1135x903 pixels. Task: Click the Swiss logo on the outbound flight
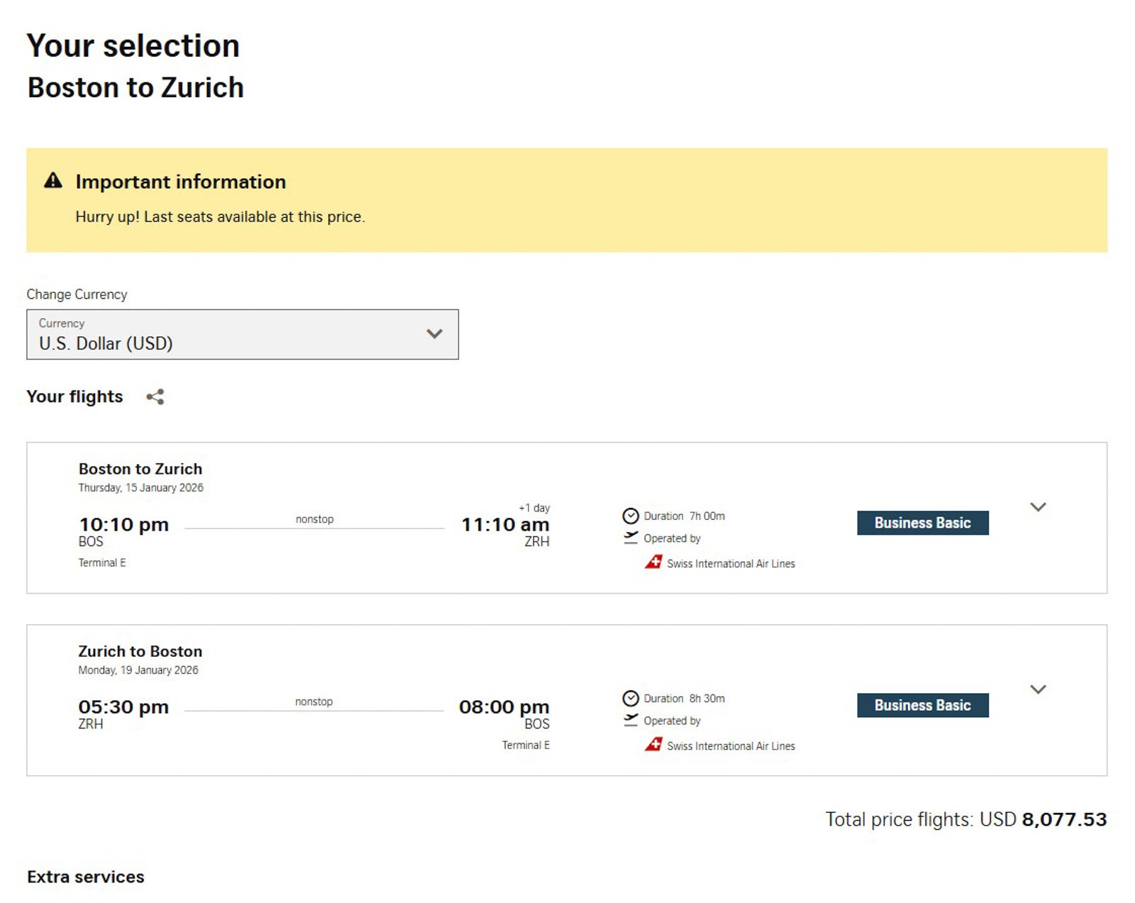[653, 563]
